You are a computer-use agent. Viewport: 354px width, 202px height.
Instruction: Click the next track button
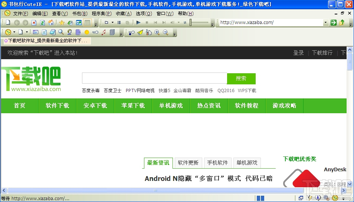click(164, 23)
